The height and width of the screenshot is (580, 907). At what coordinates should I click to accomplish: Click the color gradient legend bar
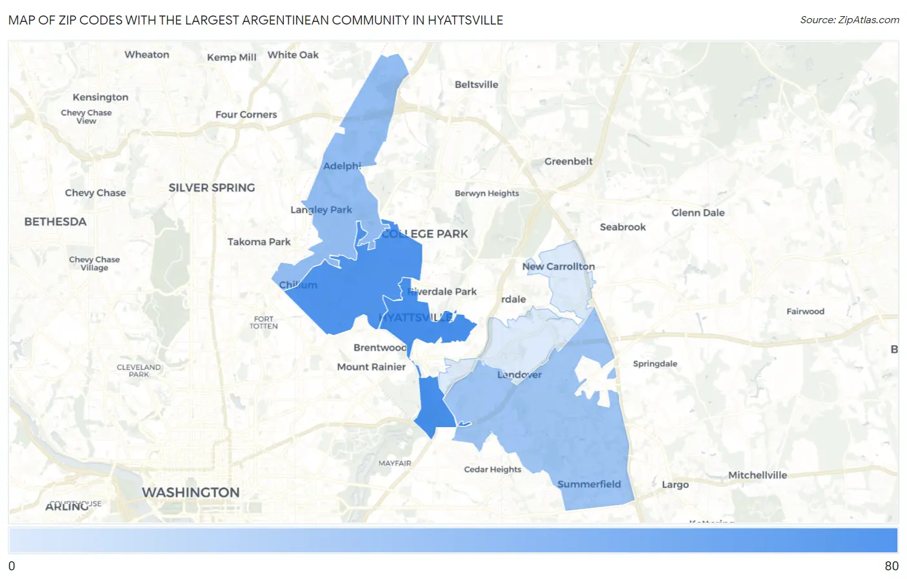[x=454, y=540]
